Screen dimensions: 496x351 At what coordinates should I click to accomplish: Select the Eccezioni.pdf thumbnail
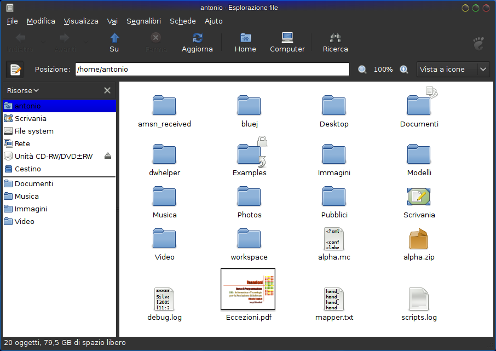(247, 289)
